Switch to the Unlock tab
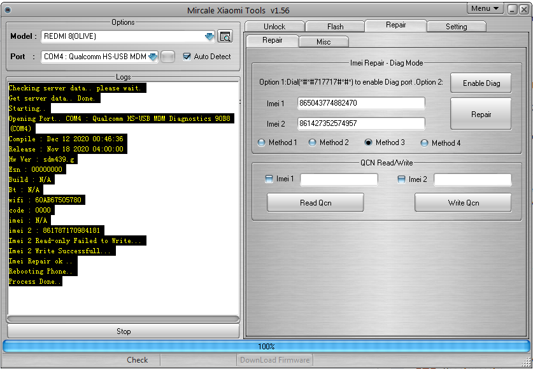 point(274,27)
